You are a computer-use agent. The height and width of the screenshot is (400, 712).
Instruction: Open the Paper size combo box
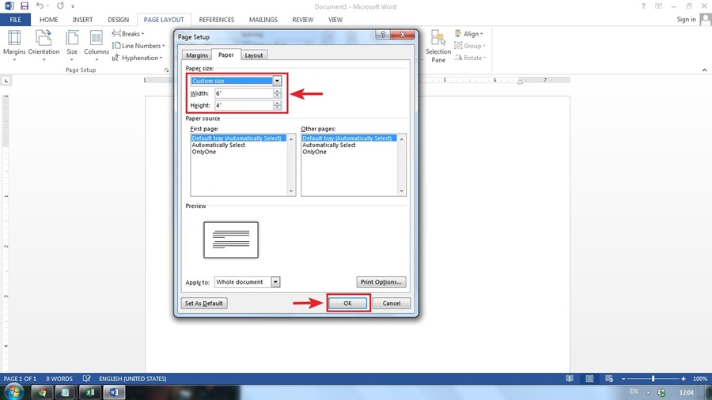point(236,81)
